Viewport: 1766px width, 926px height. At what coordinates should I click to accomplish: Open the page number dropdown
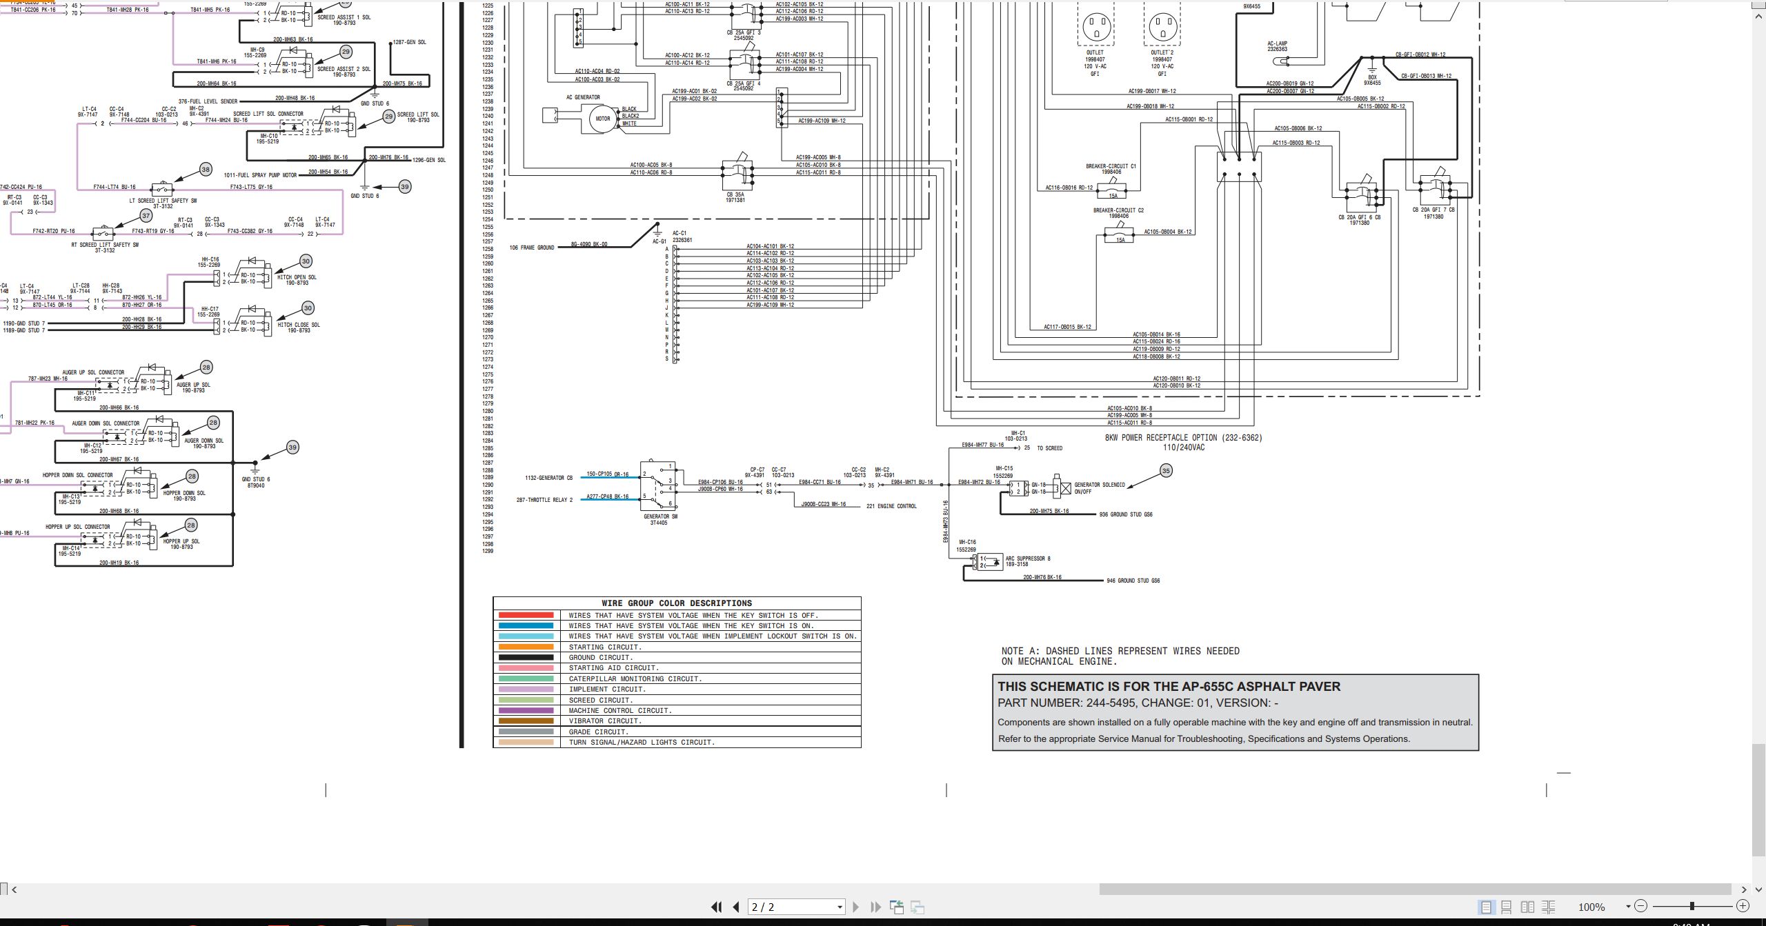(840, 907)
